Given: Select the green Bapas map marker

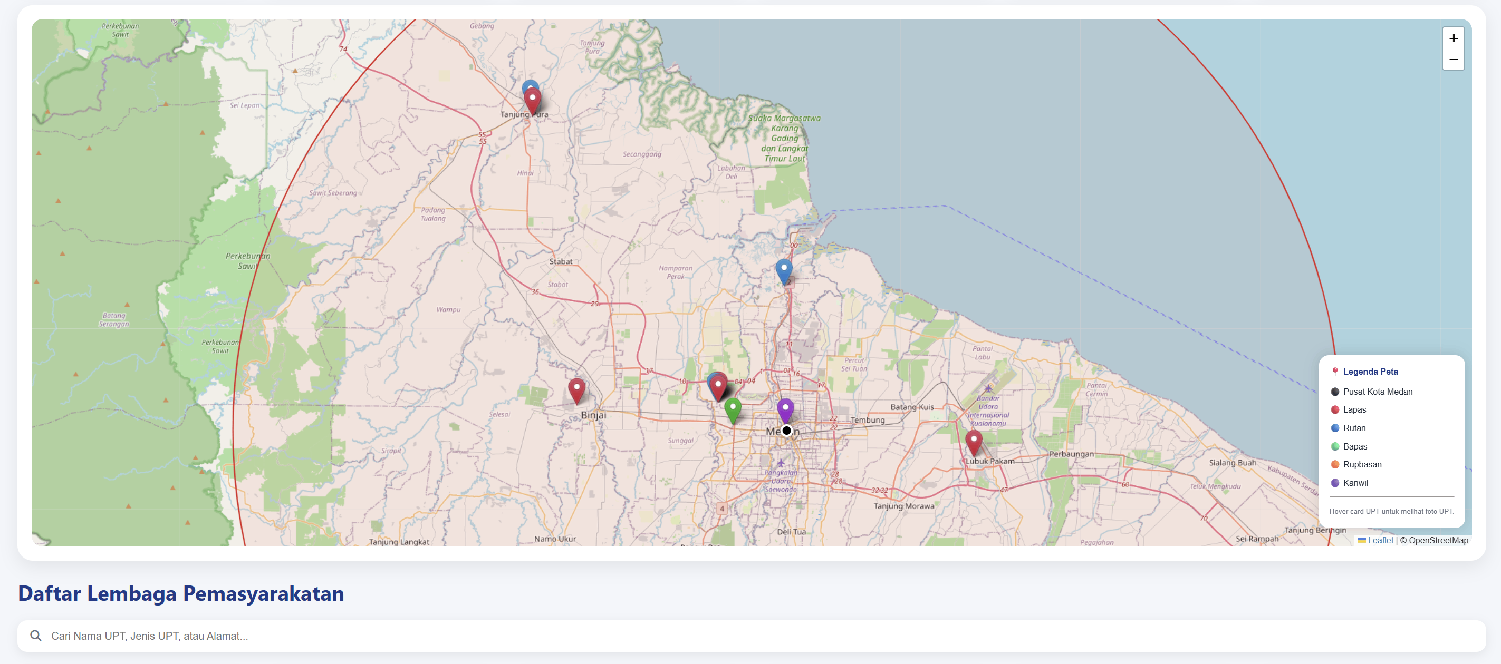Looking at the screenshot, I should coord(733,410).
